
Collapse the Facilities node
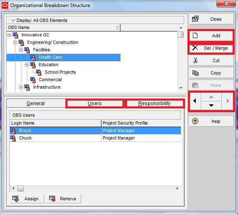[x=21, y=50]
